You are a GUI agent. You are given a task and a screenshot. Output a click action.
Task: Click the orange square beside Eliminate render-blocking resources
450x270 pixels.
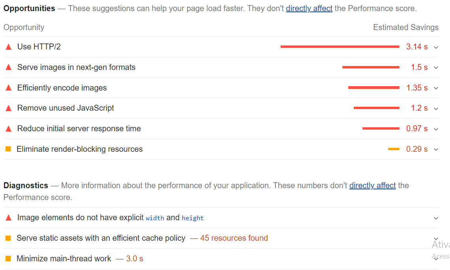click(x=8, y=149)
